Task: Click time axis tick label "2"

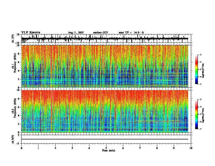Action: click(55, 148)
